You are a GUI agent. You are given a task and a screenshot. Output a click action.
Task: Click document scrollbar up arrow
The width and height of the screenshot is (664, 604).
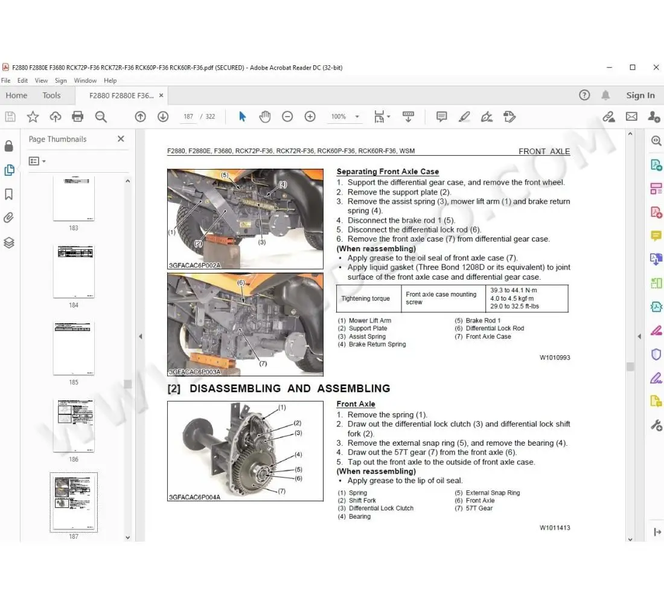[x=630, y=134]
